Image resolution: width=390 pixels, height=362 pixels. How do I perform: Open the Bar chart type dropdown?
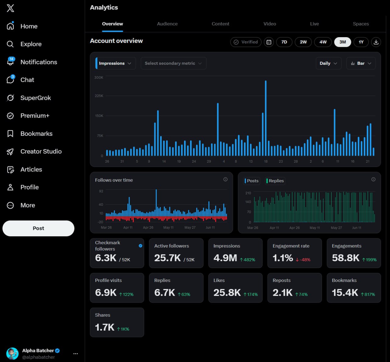click(361, 63)
